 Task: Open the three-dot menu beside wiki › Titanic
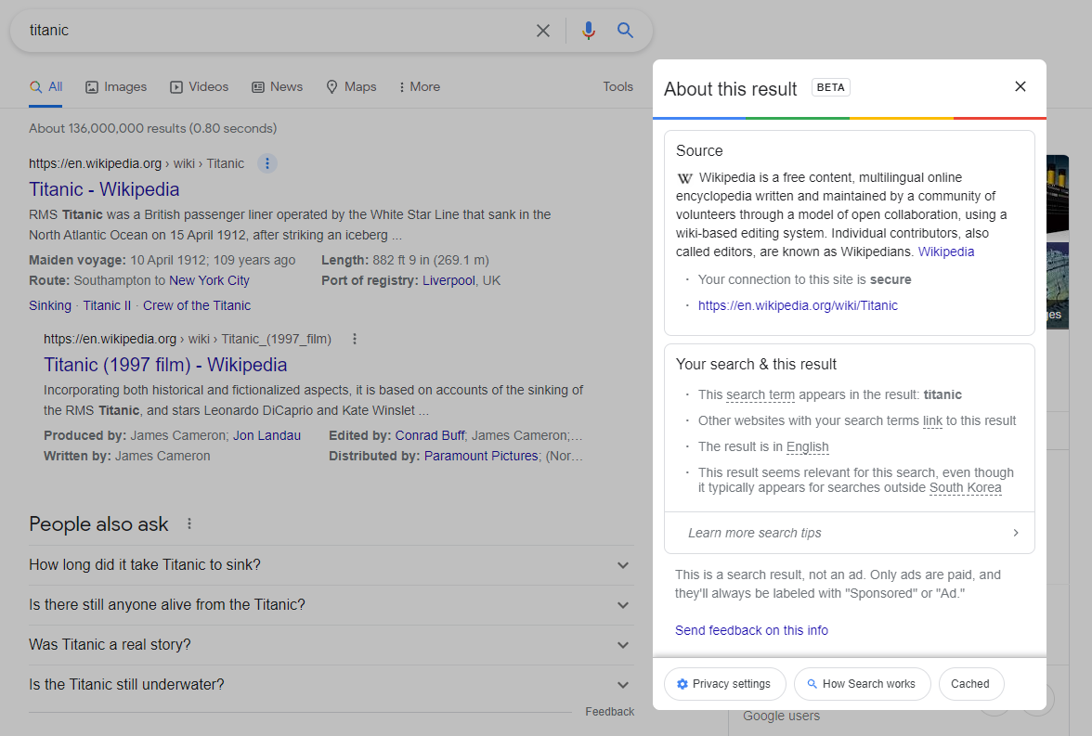coord(267,163)
